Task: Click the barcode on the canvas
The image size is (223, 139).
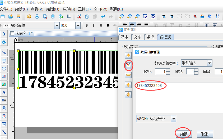Action: [68, 69]
